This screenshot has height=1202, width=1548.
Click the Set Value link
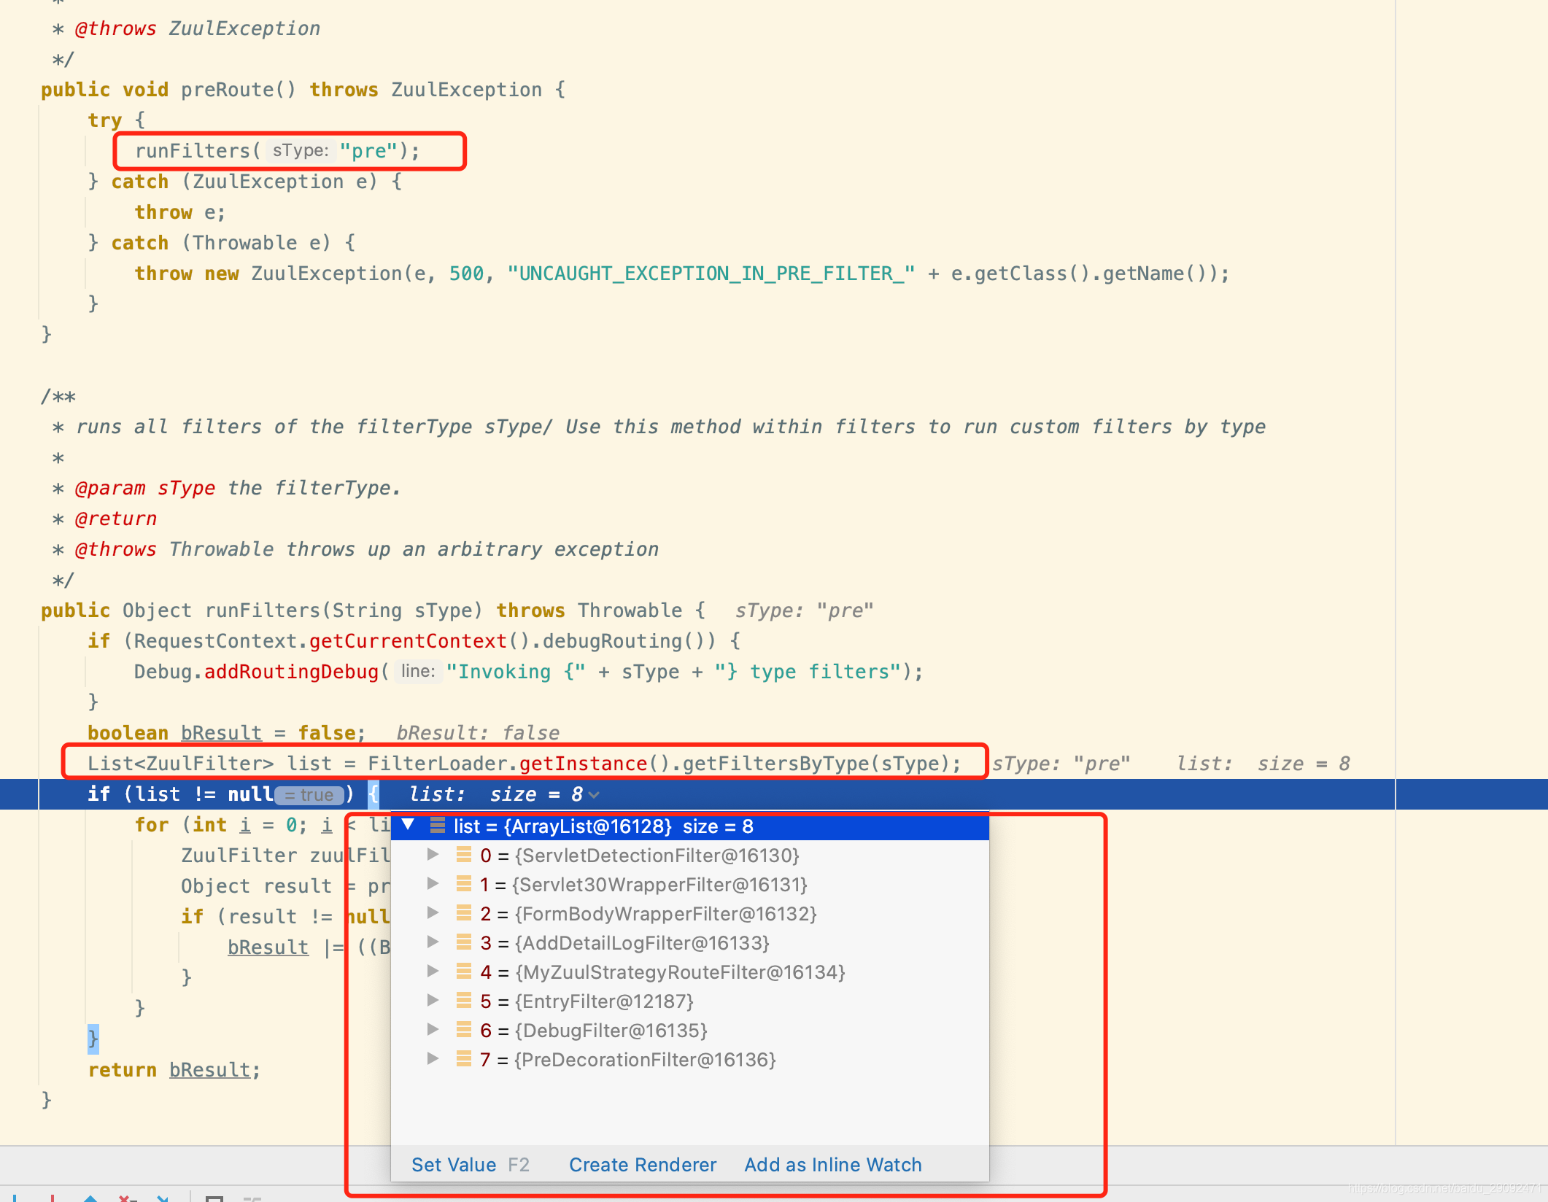tap(454, 1165)
